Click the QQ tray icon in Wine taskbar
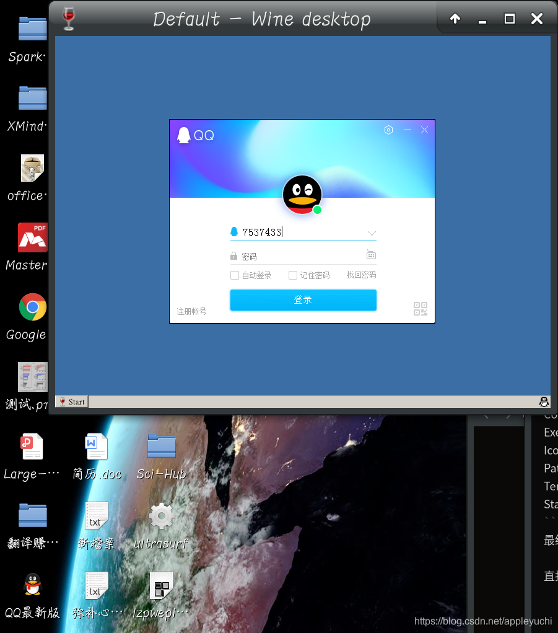558x633 pixels. point(544,402)
